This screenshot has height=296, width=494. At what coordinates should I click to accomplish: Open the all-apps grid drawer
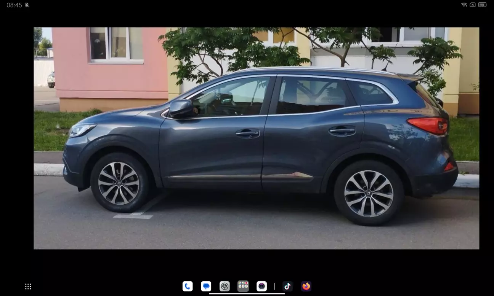pos(28,286)
